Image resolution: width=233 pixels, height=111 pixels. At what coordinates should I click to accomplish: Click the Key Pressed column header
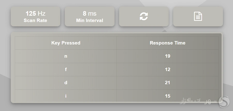(x=66, y=43)
